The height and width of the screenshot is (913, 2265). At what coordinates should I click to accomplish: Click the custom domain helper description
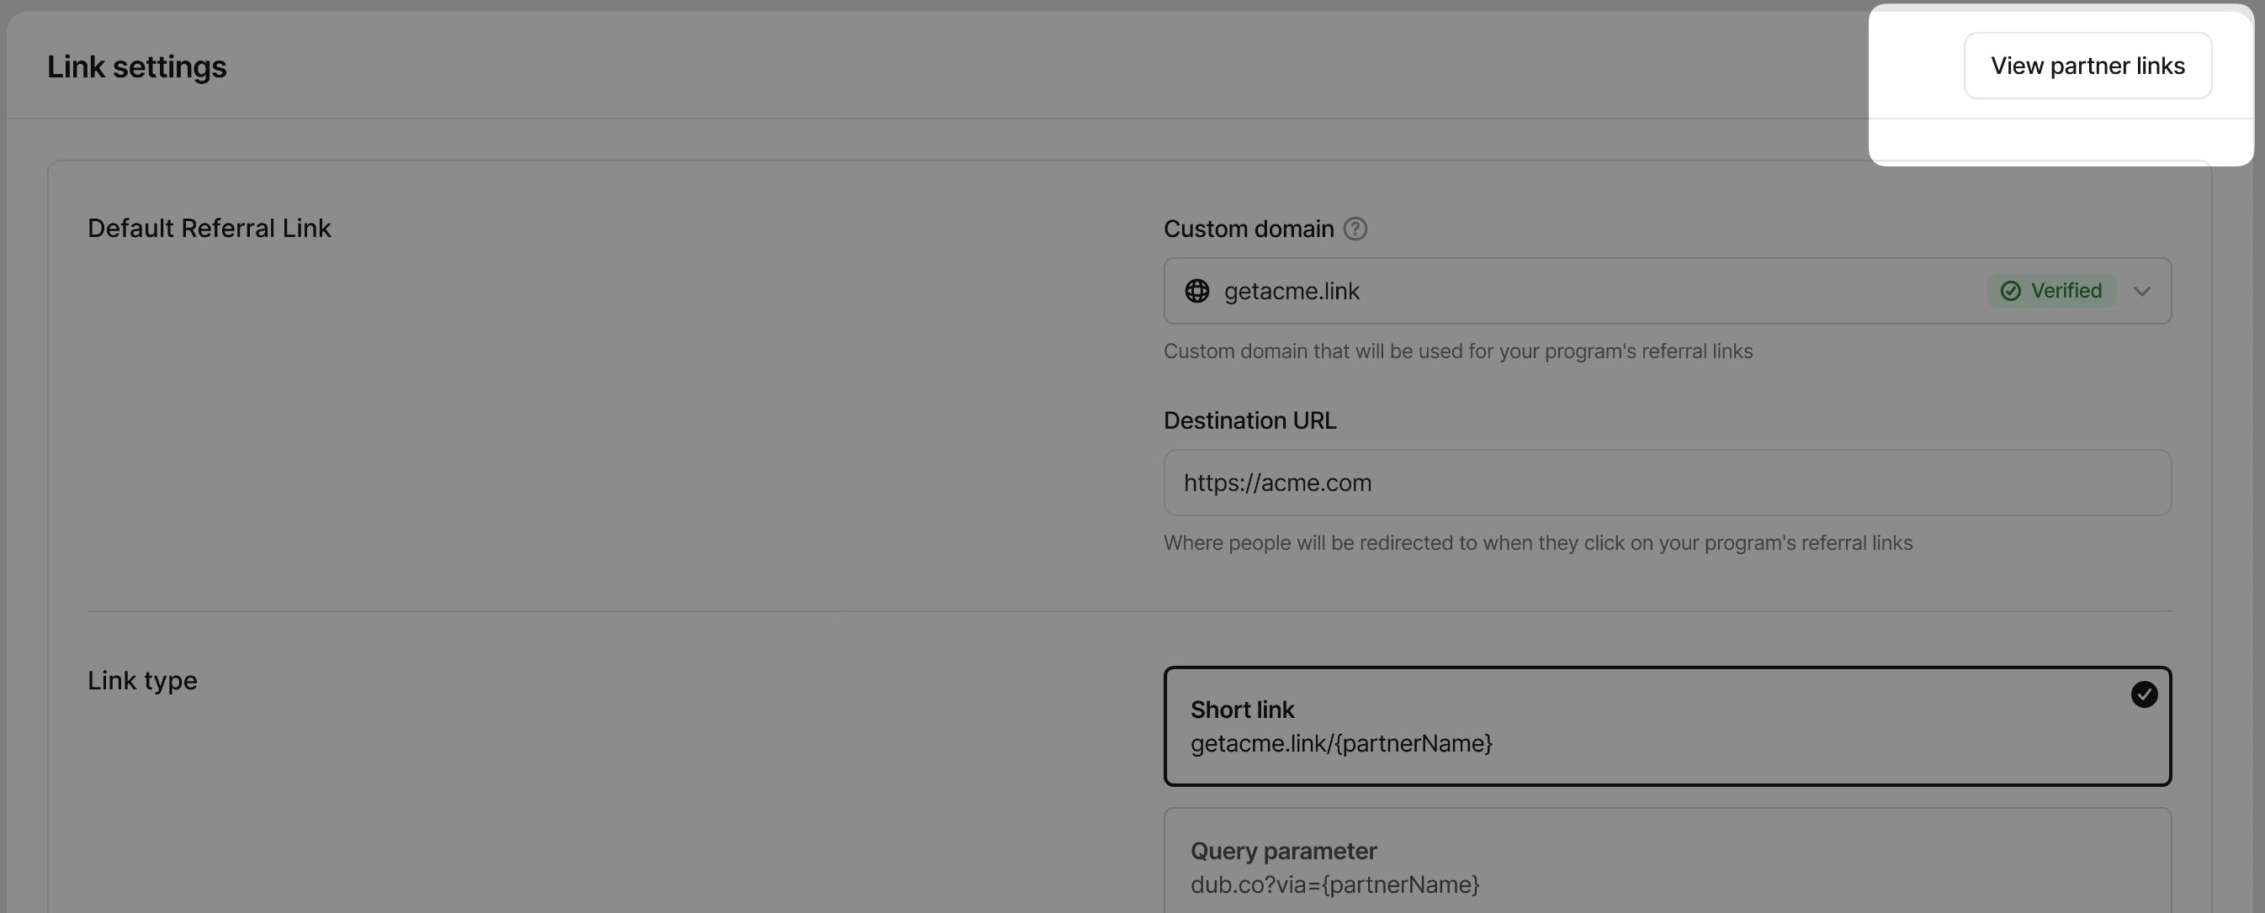click(x=1458, y=351)
